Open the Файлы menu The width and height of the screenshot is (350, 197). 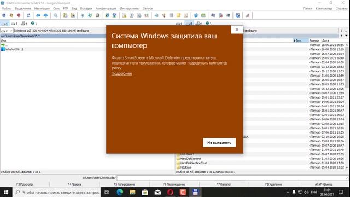coord(7,8)
